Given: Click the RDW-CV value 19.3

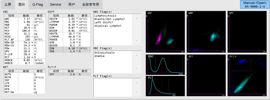Looking at the screenshot, I should click(27, 45).
